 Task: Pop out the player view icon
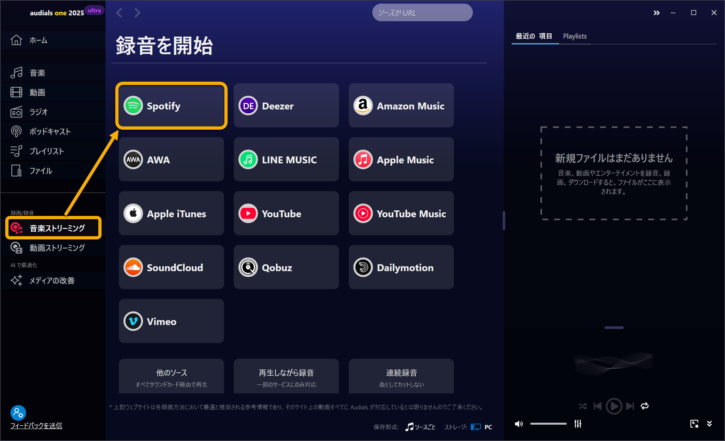(x=694, y=424)
